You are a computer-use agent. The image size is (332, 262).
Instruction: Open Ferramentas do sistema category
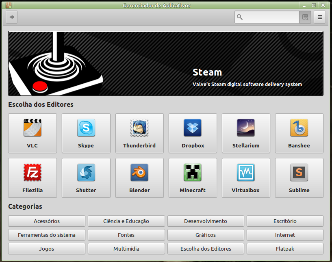click(x=47, y=235)
